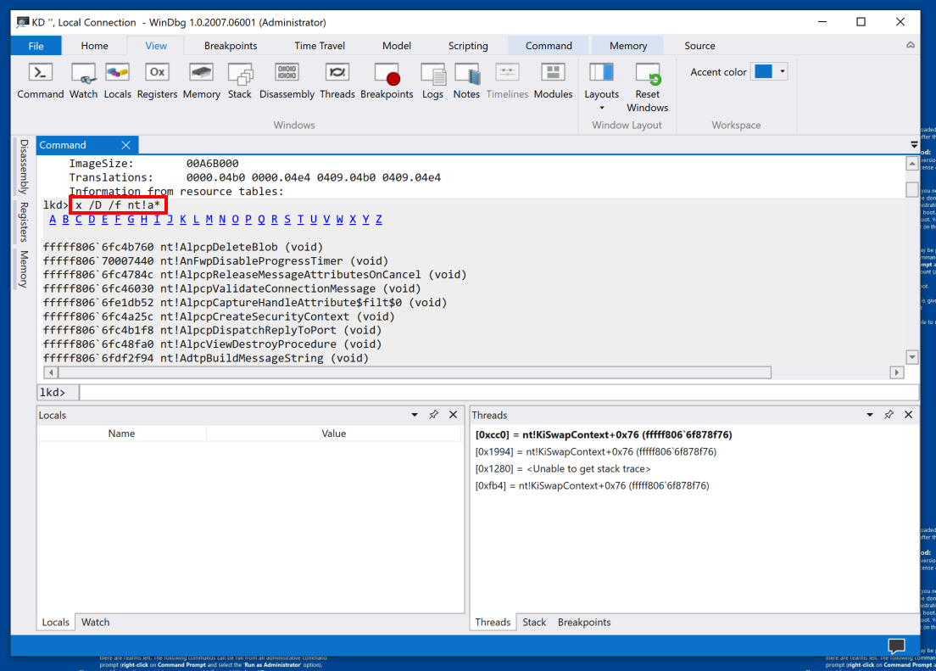Select the Stack tab in bottom panel
This screenshot has height=671, width=936.
click(534, 622)
